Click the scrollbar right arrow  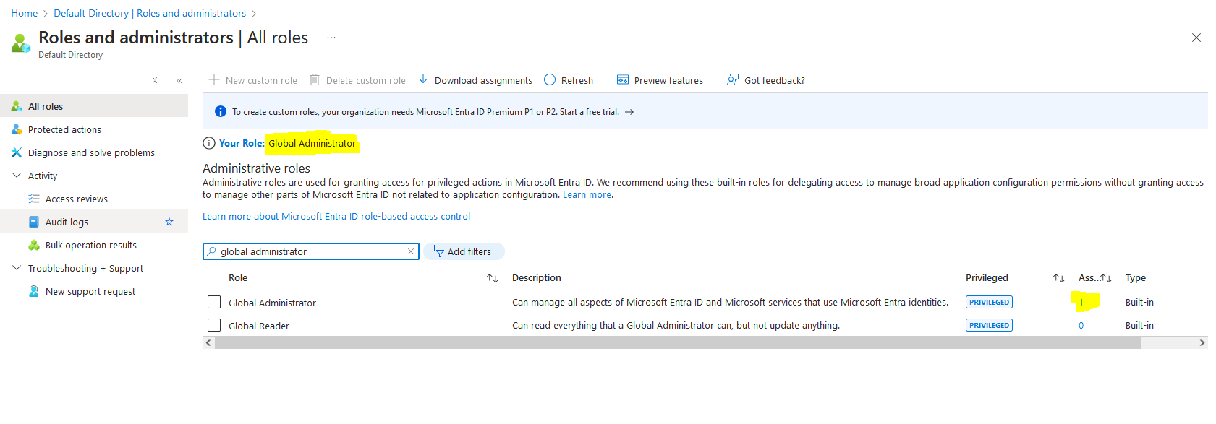click(1202, 342)
